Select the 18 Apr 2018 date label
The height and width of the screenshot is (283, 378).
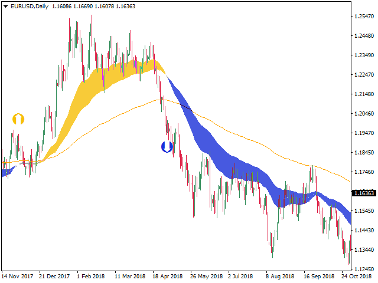[x=167, y=277]
